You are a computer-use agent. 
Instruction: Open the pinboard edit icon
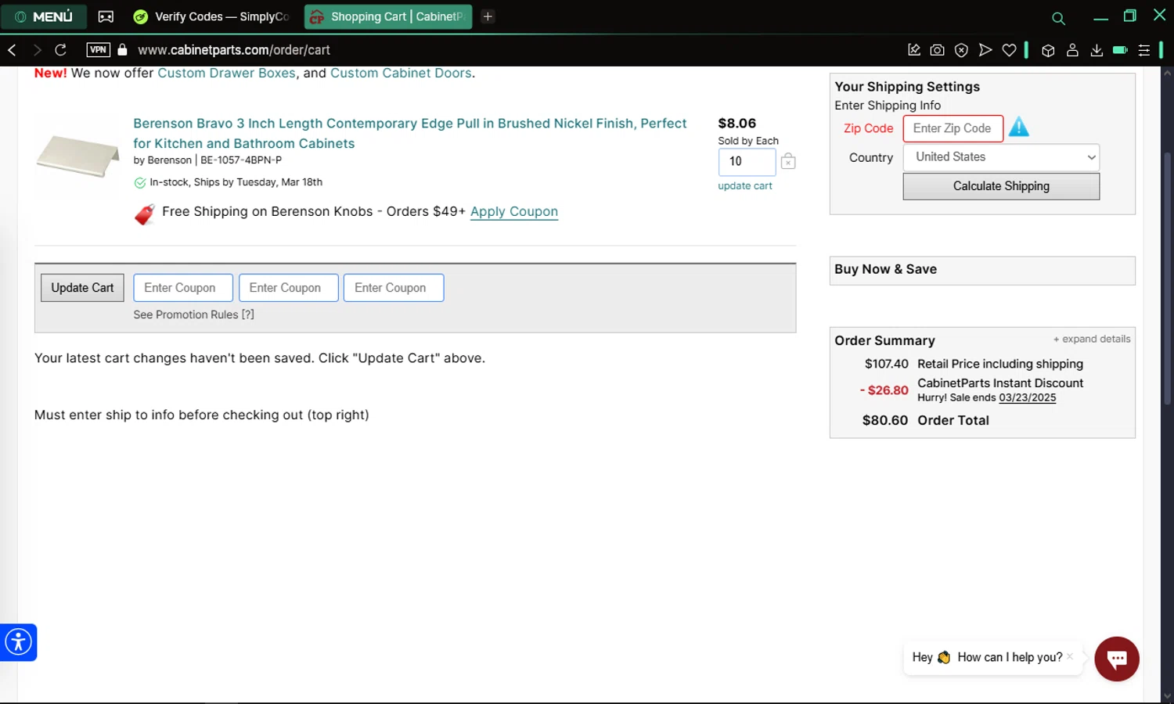(x=913, y=50)
